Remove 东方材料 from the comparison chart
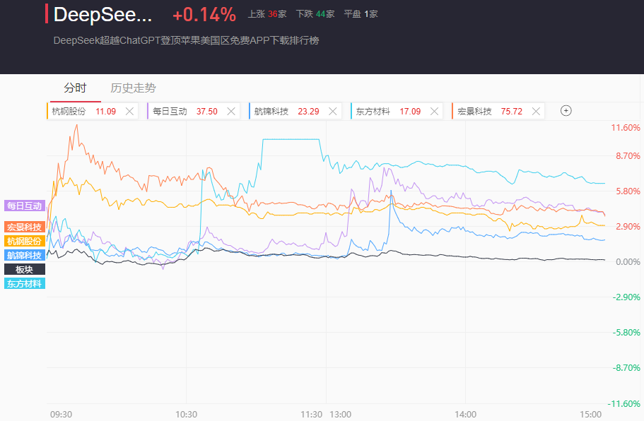Viewport: 644px width, 421px height. pos(435,111)
